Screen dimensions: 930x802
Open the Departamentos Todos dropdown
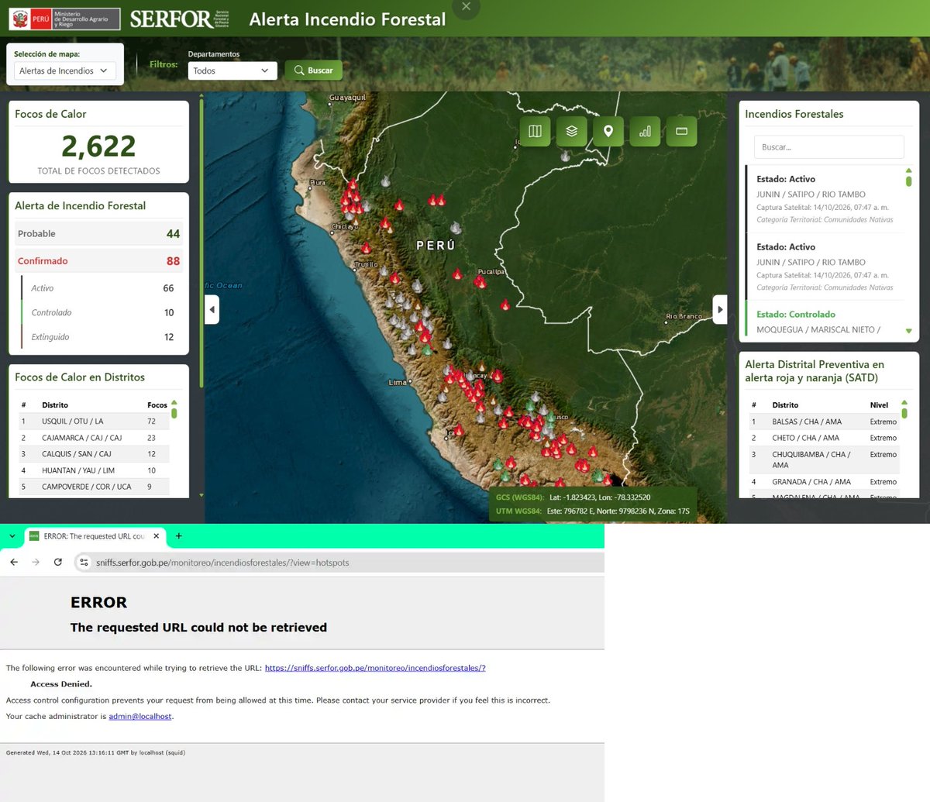point(232,71)
